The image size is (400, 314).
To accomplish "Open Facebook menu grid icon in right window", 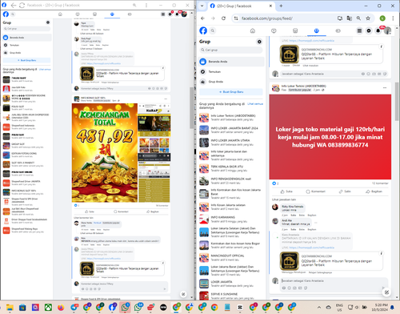I will [359, 31].
